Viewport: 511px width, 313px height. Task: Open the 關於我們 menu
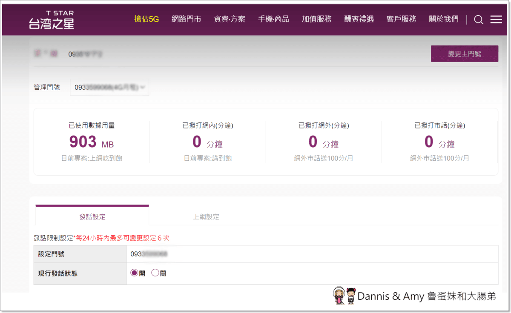tap(444, 19)
